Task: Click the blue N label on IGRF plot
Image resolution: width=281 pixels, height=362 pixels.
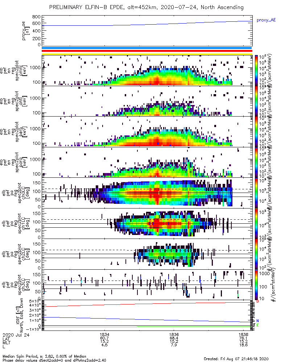Action: click(257, 321)
